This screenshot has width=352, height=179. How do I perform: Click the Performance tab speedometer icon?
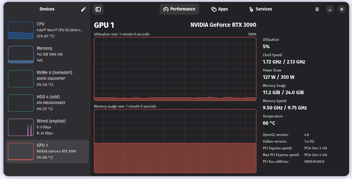166,9
